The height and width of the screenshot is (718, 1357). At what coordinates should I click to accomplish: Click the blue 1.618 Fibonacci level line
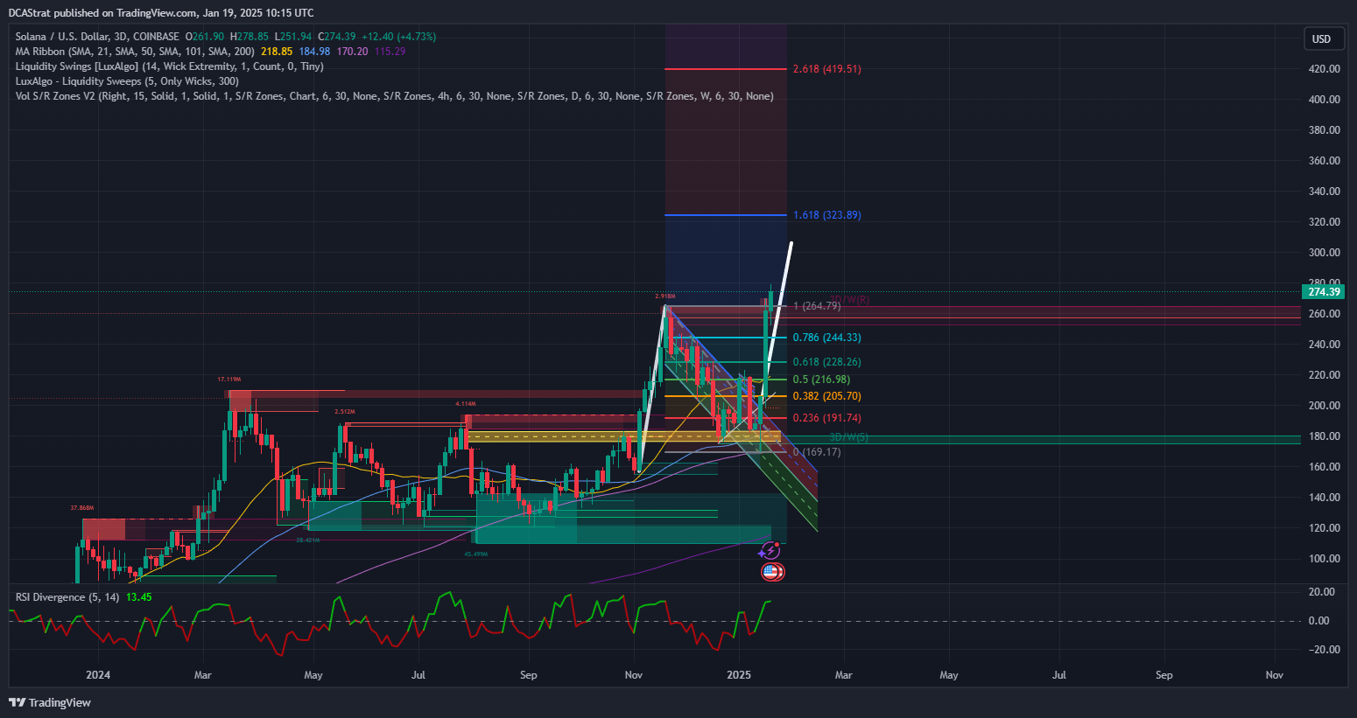(x=725, y=215)
